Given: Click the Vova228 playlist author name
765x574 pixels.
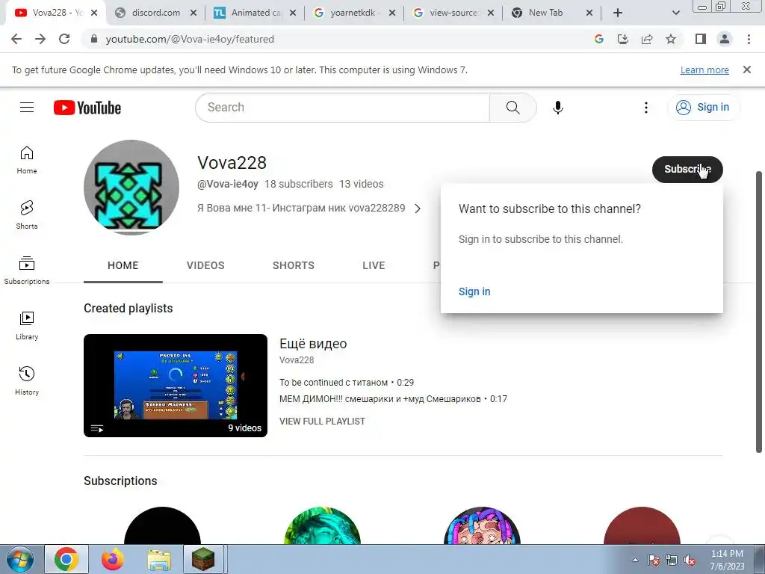Looking at the screenshot, I should [297, 360].
